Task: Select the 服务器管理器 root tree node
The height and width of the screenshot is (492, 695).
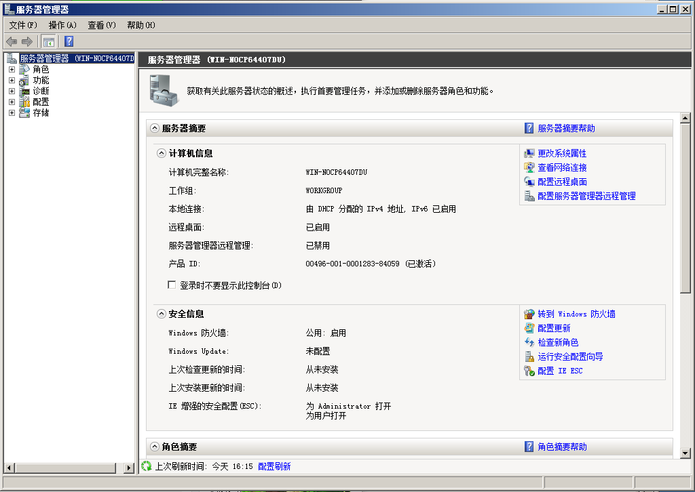Action: [77, 58]
